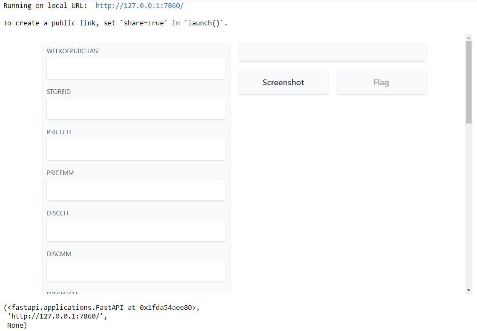The image size is (477, 331).
Task: Click the 'None)' output text
Action: [x=17, y=325]
